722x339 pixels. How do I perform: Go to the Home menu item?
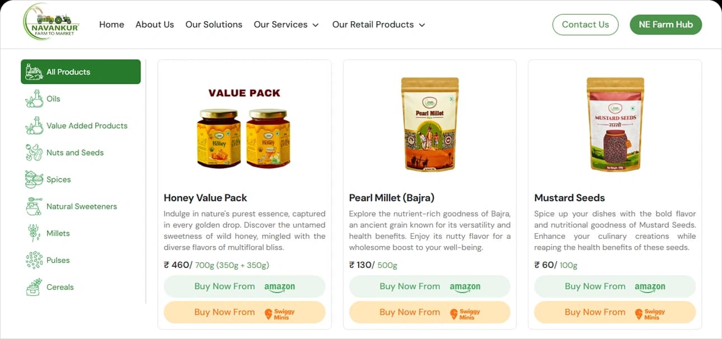[x=111, y=25]
